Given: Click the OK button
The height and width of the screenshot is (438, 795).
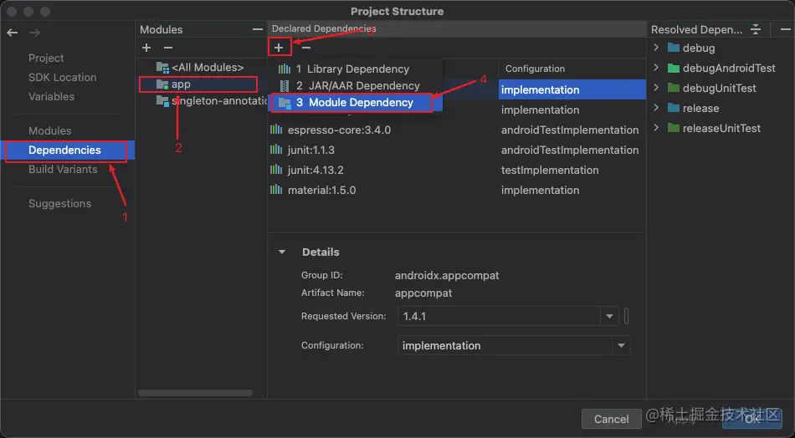Looking at the screenshot, I should (752, 419).
